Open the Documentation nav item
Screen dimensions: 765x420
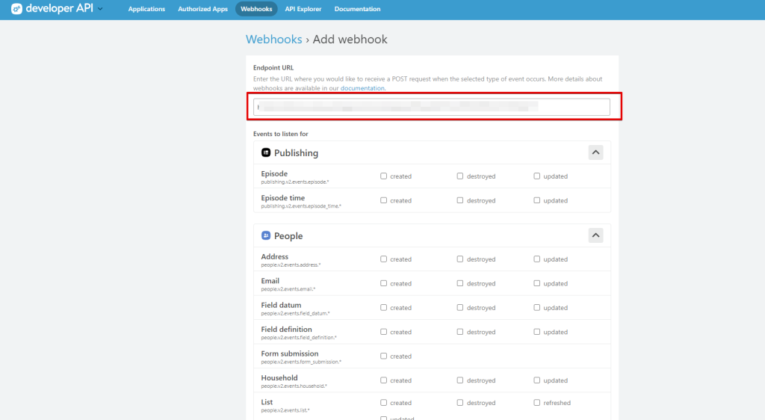click(x=357, y=9)
